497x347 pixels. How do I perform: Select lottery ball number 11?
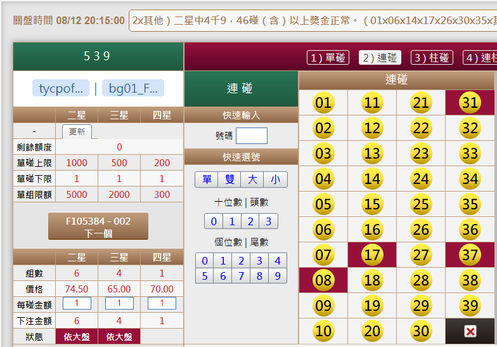(x=372, y=103)
